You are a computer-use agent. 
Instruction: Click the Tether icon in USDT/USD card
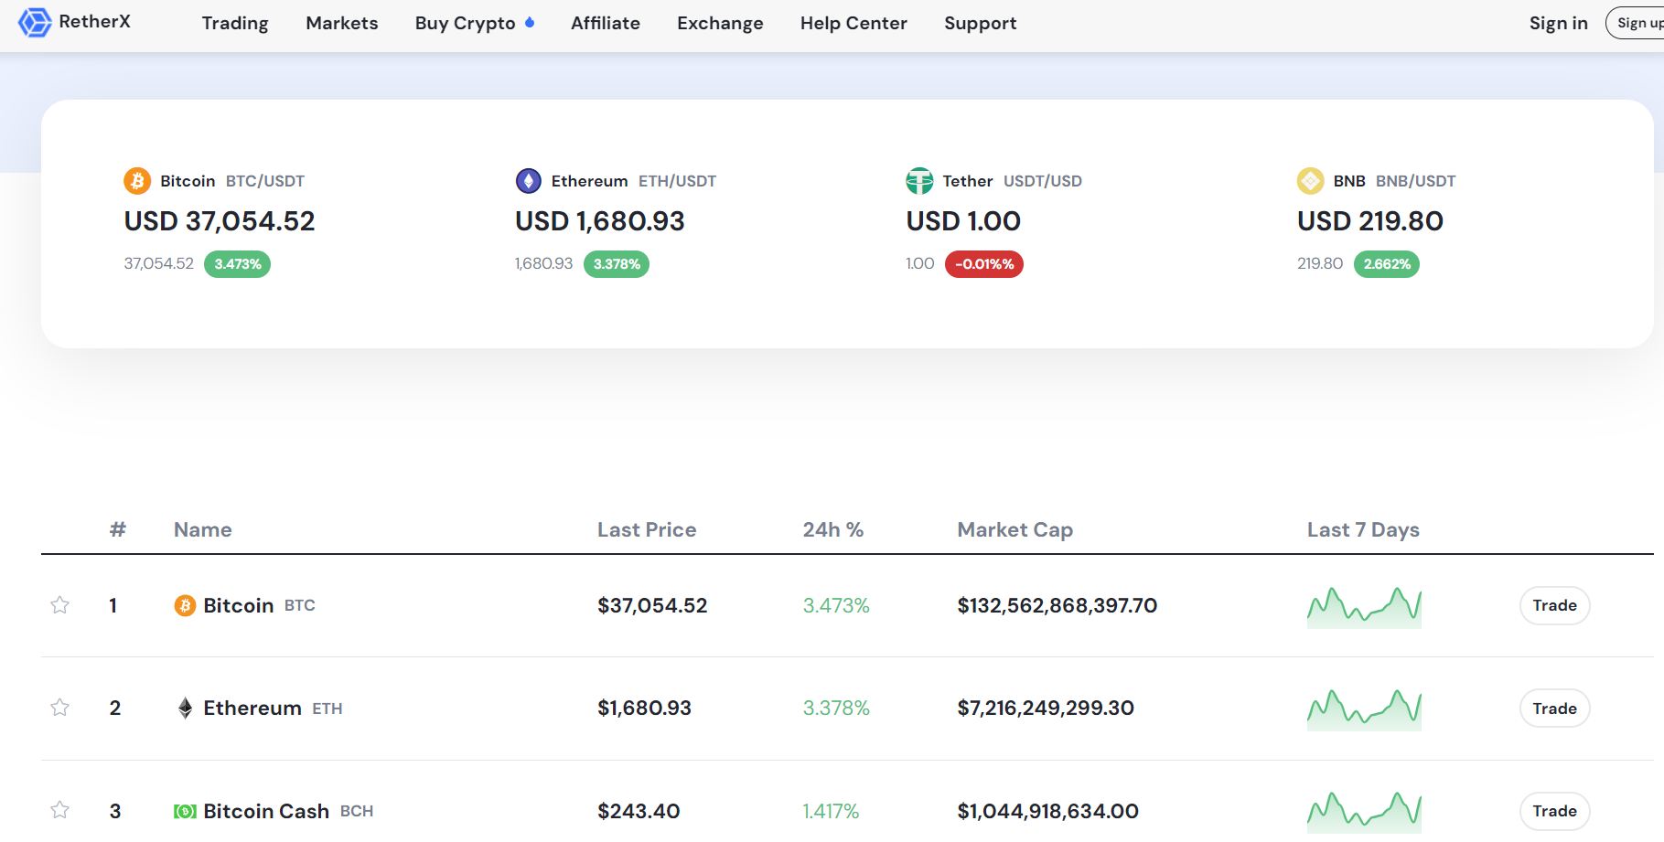(x=919, y=181)
